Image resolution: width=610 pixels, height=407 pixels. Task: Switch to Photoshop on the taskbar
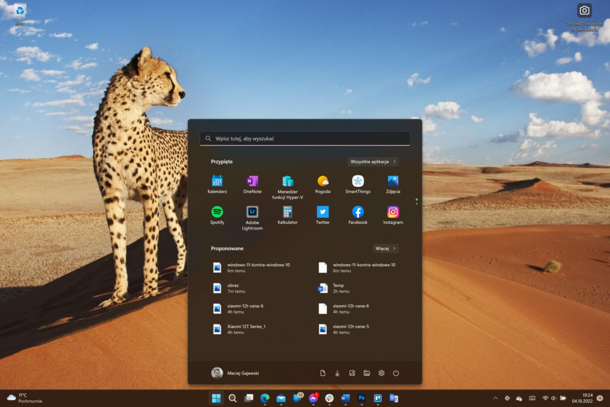tap(361, 398)
